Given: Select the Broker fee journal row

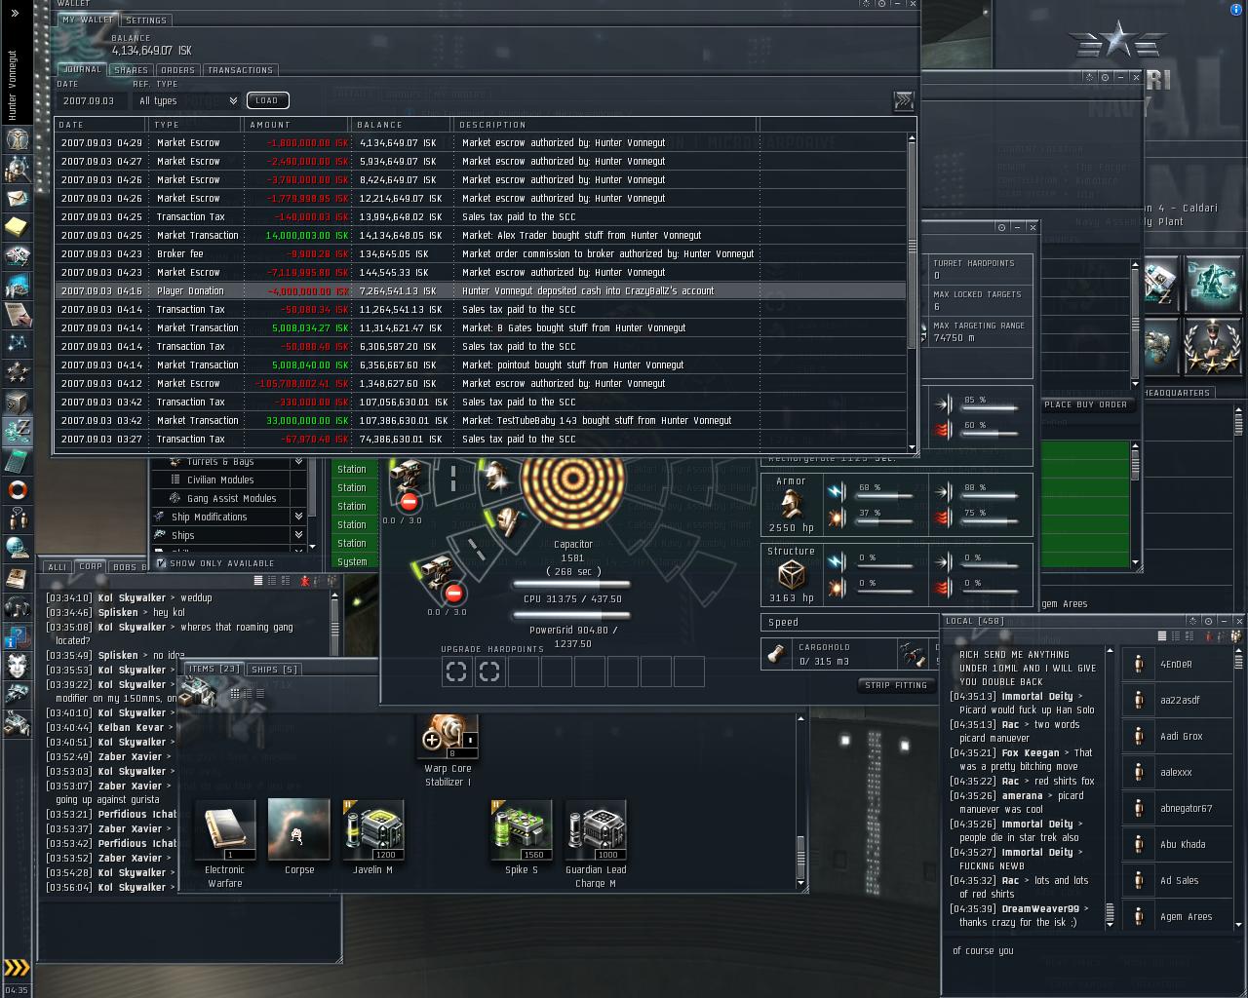Looking at the screenshot, I should pyautogui.click(x=481, y=253).
